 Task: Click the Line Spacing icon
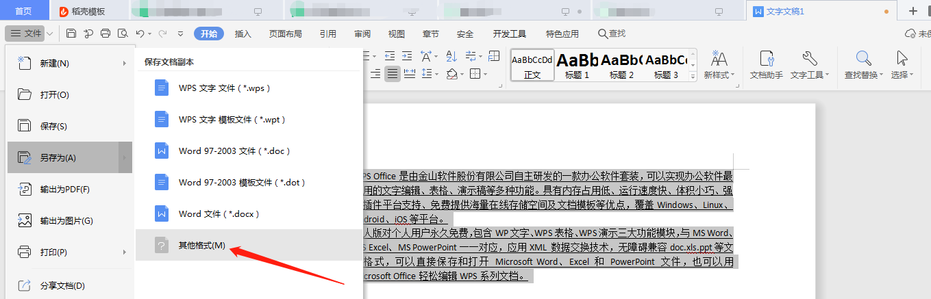pyautogui.click(x=426, y=74)
